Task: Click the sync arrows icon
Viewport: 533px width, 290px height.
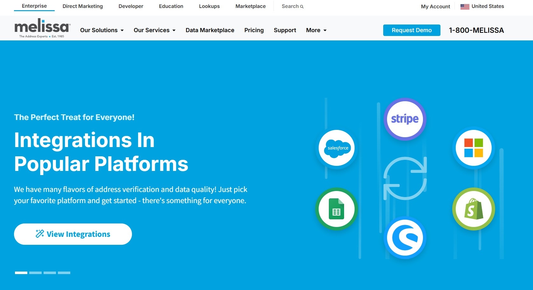Action: tap(405, 178)
